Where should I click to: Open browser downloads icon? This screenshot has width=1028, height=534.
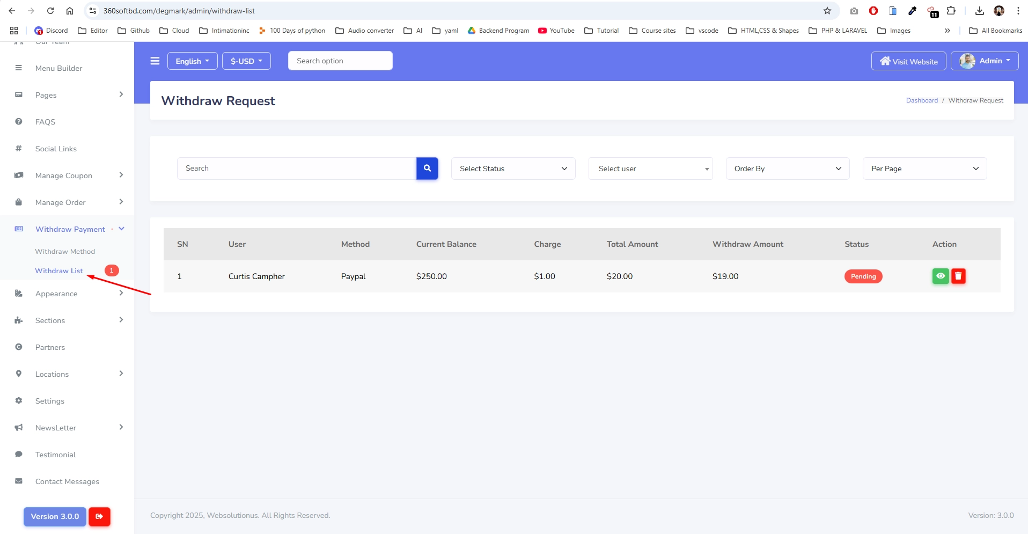coord(980,11)
